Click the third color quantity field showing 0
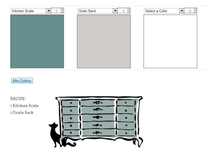Screen dimensions: 207x156 point(189,11)
